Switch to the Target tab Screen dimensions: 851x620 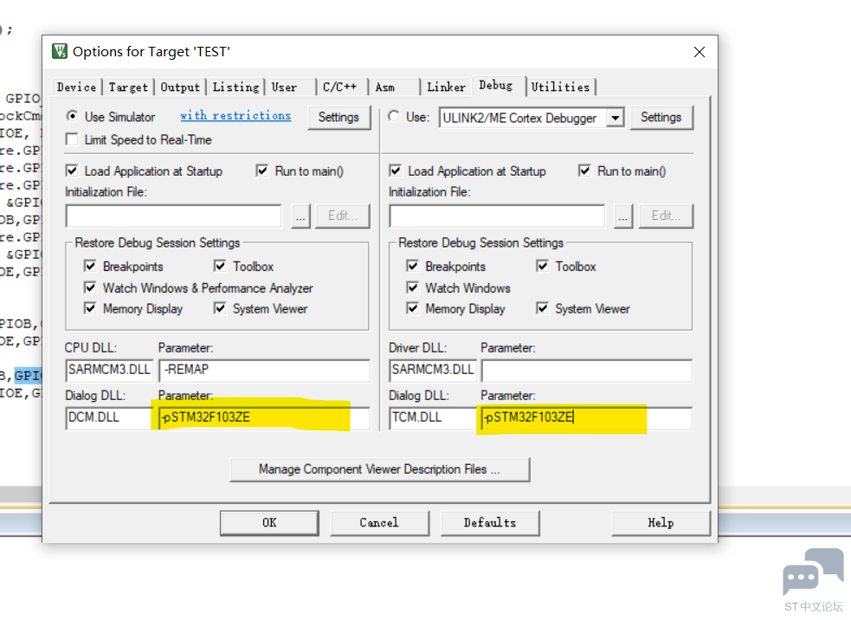(128, 87)
